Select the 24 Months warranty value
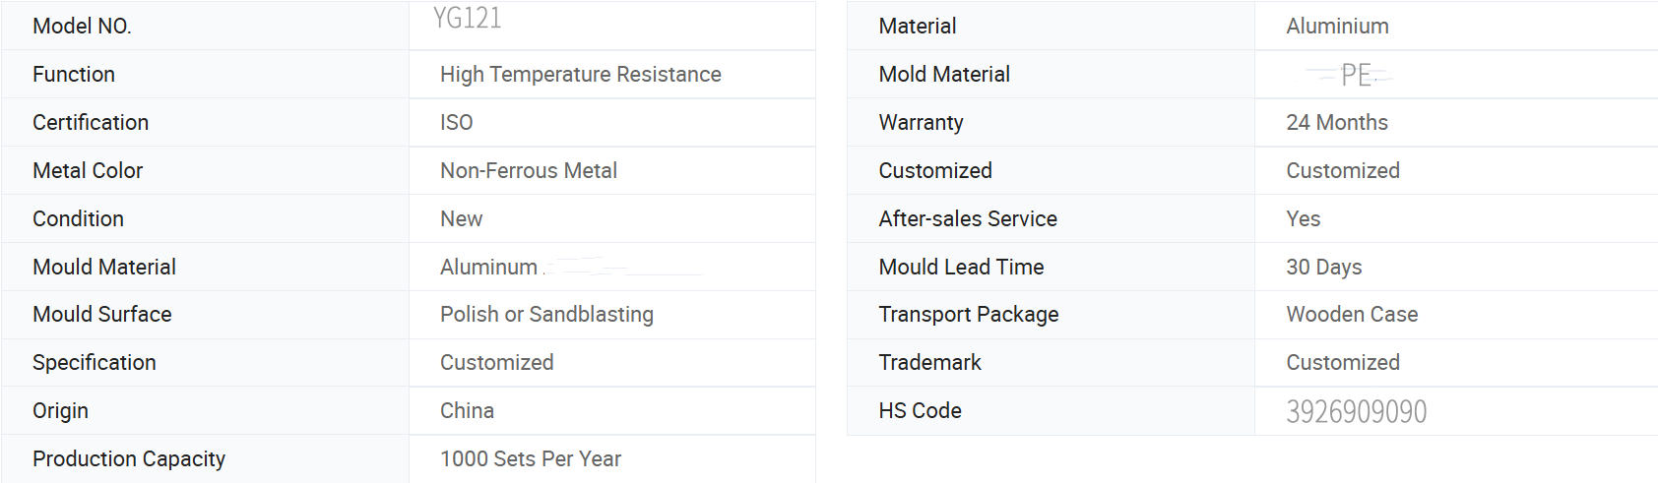Image resolution: width=1658 pixels, height=483 pixels. point(1337,122)
